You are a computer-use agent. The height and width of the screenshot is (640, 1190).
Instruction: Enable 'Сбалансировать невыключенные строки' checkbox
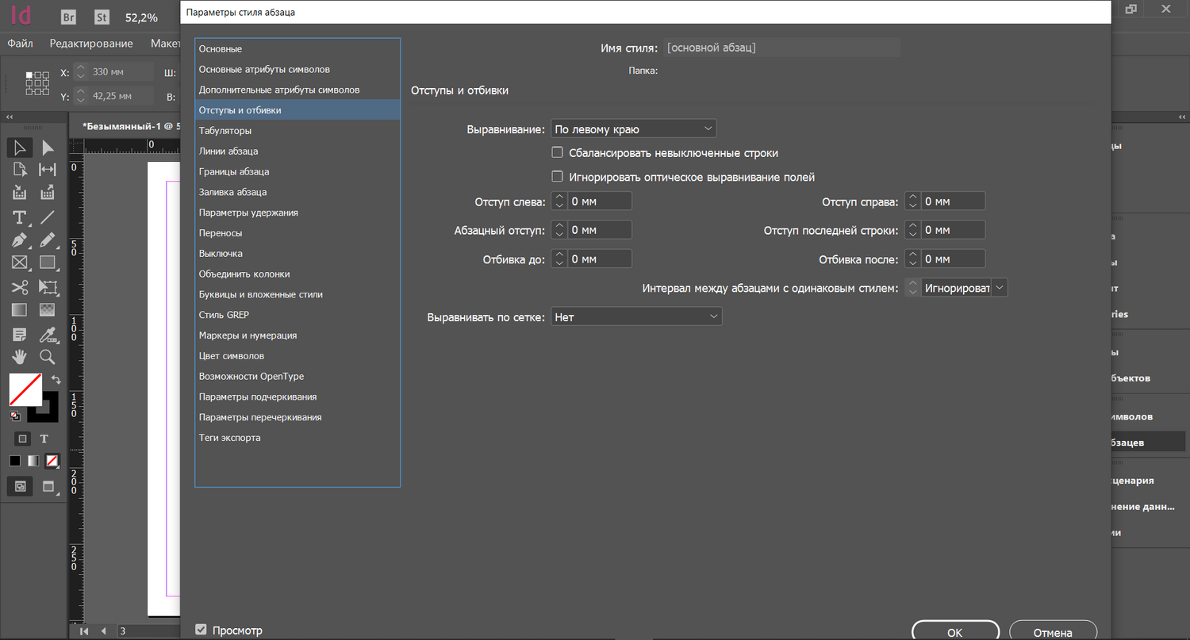click(x=557, y=152)
